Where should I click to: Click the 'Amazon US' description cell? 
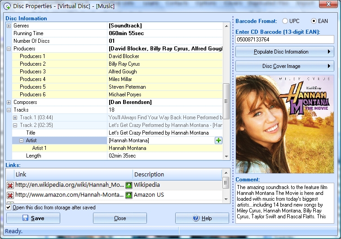pyautogui.click(x=149, y=195)
